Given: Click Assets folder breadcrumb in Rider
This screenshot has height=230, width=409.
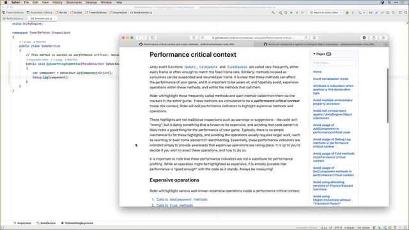Looking at the screenshot, I should pyautogui.click(x=61, y=13).
